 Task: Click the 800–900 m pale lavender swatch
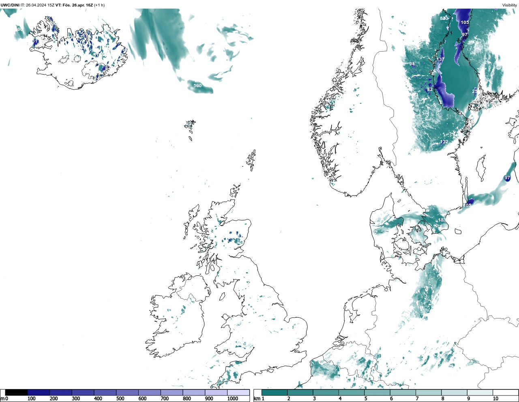pos(194,392)
